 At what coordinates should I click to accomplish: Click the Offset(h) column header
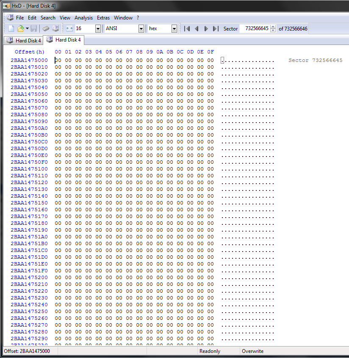coord(30,52)
